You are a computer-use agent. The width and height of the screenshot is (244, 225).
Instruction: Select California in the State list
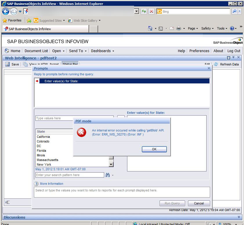coord(43,137)
